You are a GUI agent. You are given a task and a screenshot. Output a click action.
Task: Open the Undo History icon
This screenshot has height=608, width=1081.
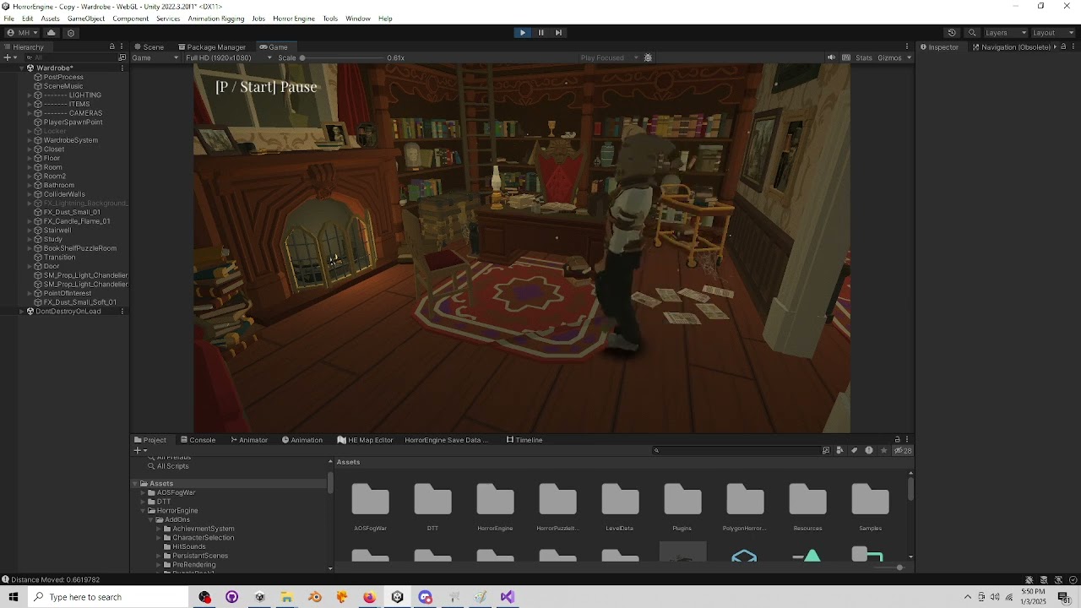[x=952, y=33]
